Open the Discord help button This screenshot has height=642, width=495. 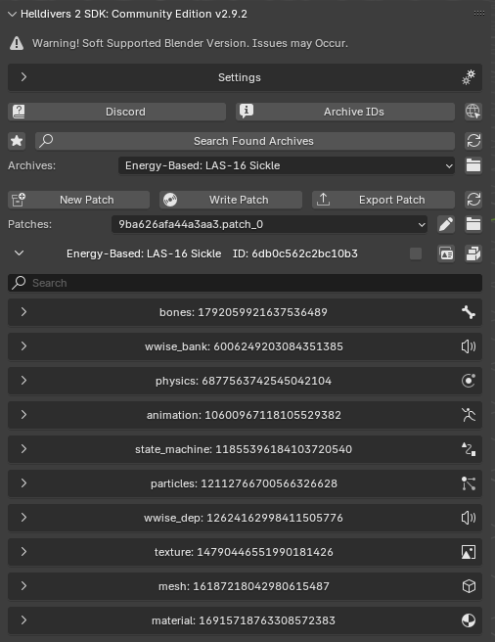click(x=116, y=112)
